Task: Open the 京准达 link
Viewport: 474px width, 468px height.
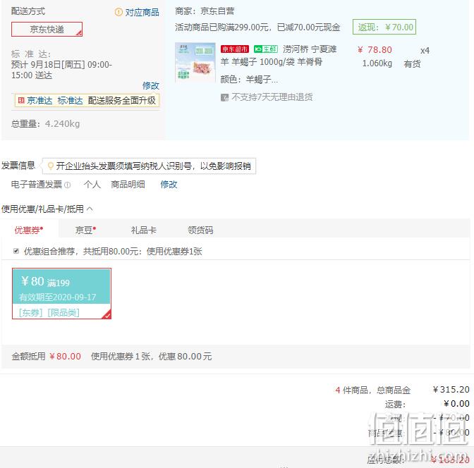Action: 39,100
